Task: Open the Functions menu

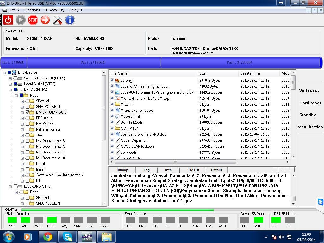Action: (x=32, y=10)
